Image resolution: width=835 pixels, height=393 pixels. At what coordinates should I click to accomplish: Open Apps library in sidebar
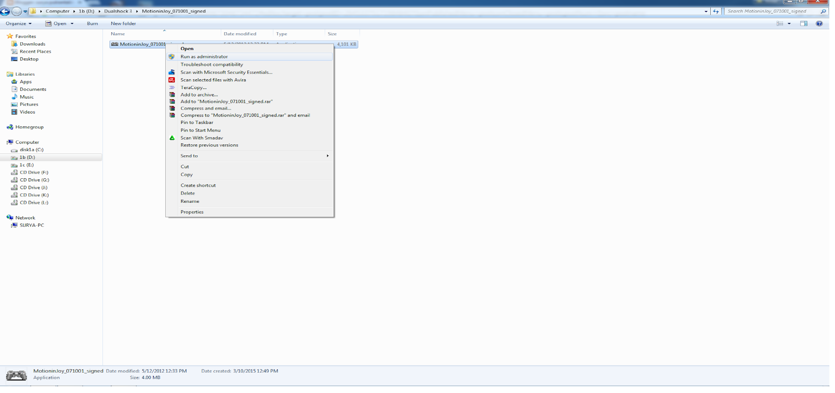[x=25, y=82]
